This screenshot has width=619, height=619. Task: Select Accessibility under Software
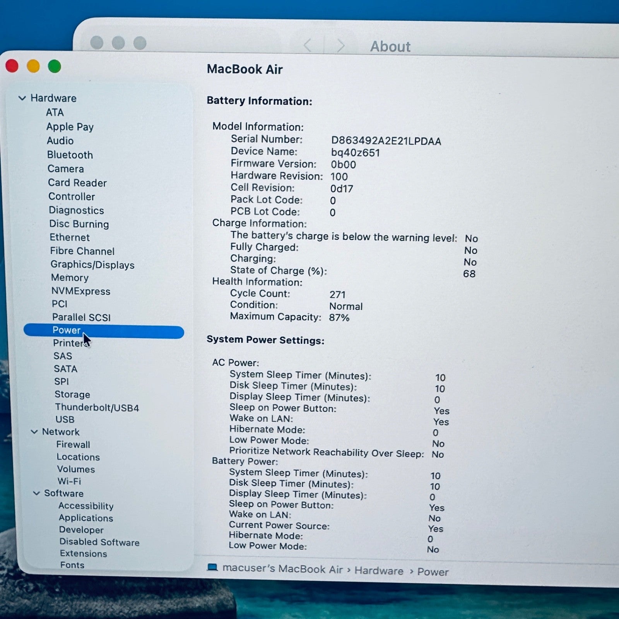tap(86, 506)
